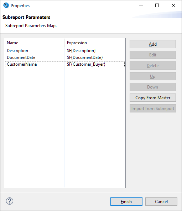182x211 pixels.
Task: Confirm with the Finish button
Action: (126, 202)
